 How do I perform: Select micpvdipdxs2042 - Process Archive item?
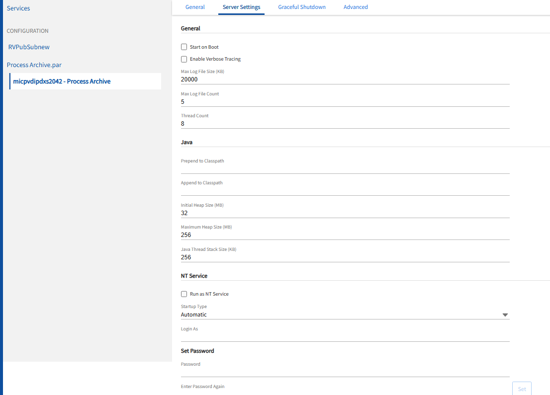62,81
